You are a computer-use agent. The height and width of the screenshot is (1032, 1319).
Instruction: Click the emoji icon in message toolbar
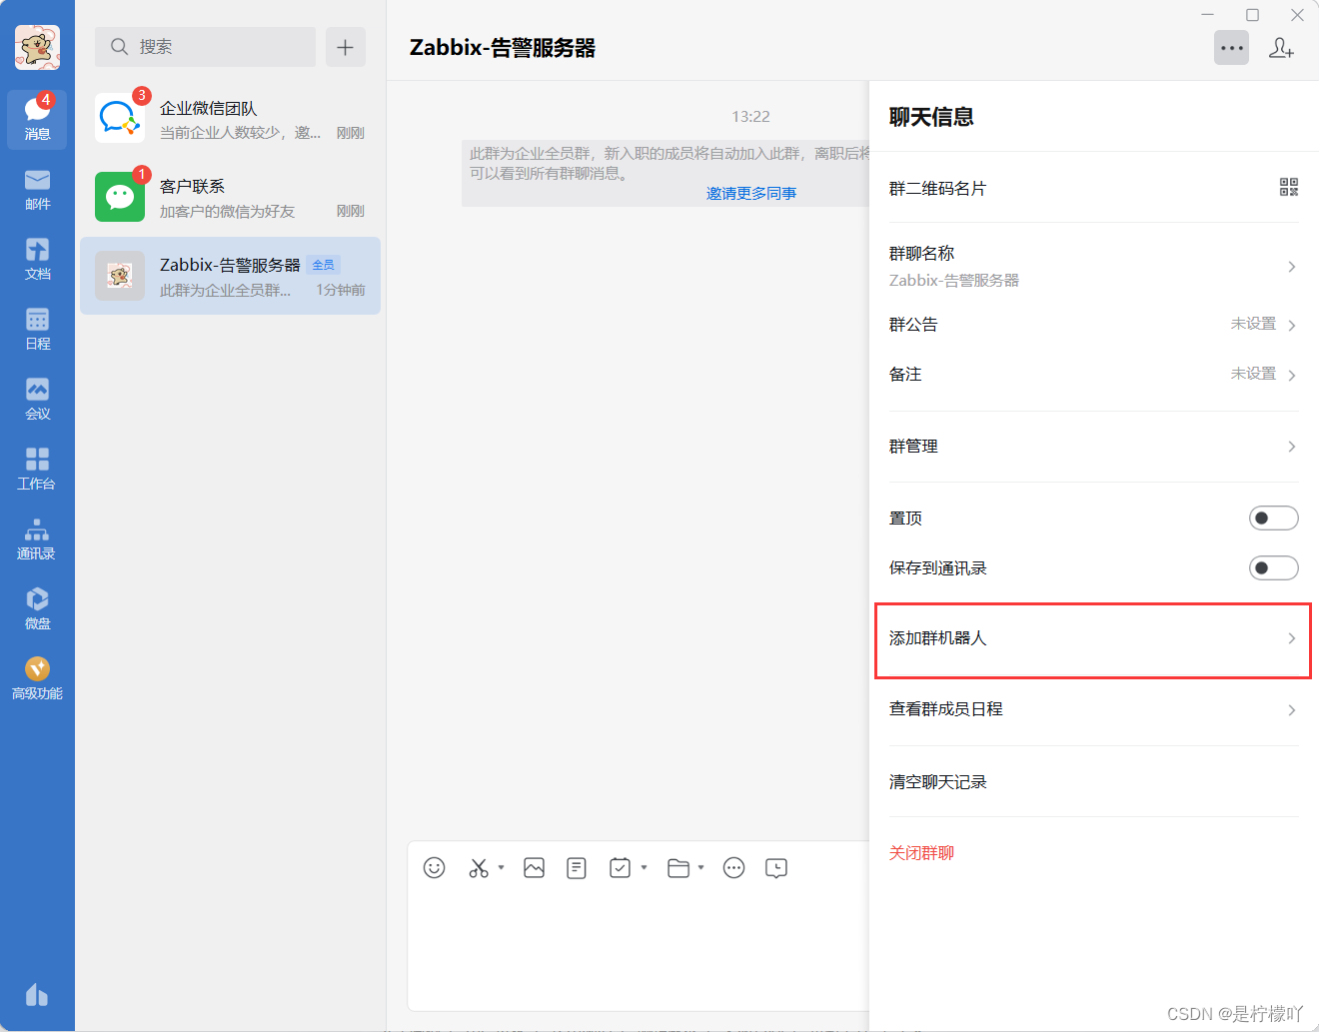tap(434, 867)
